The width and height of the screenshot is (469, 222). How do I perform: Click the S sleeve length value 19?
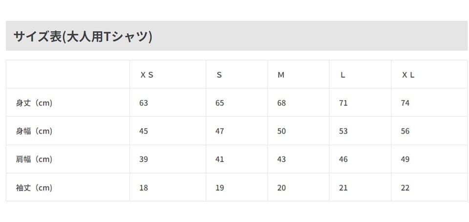coord(220,188)
